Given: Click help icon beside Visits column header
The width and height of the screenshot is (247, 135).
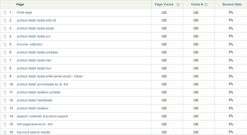Looking at the screenshot, I should coord(206,5).
